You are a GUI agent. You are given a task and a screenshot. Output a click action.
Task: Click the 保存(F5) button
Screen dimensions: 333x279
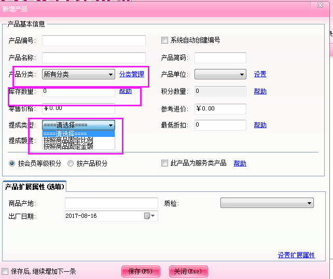[141, 271]
